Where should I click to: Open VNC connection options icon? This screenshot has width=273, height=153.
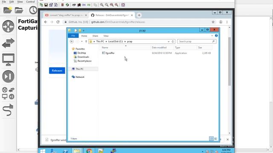(x=51, y=5)
